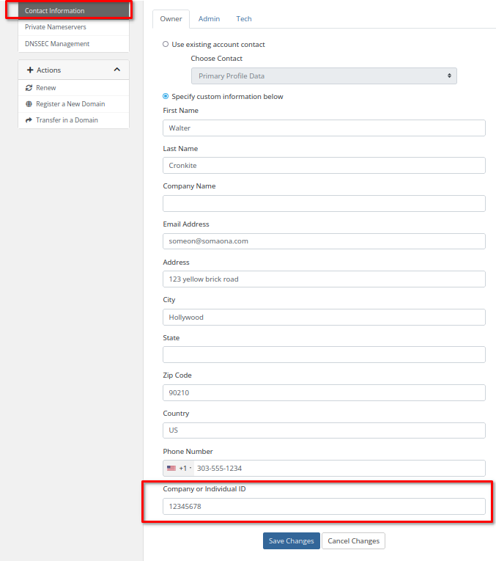Click the US flag icon in Phone Number
The width and height of the screenshot is (496, 561).
(x=171, y=469)
